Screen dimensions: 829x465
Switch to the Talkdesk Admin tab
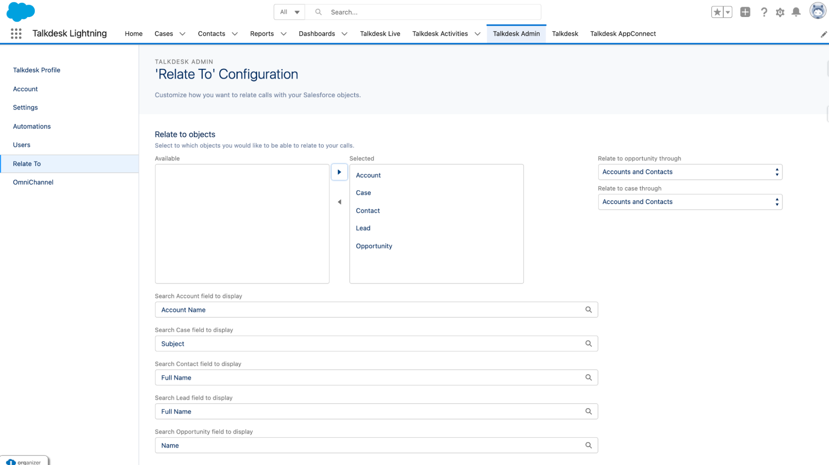(516, 34)
